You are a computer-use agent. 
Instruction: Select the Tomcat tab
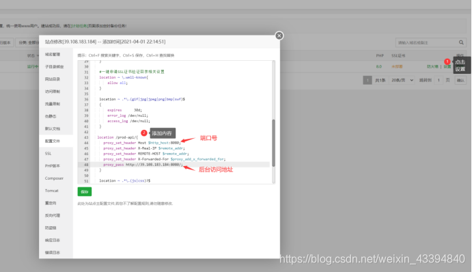click(x=52, y=191)
